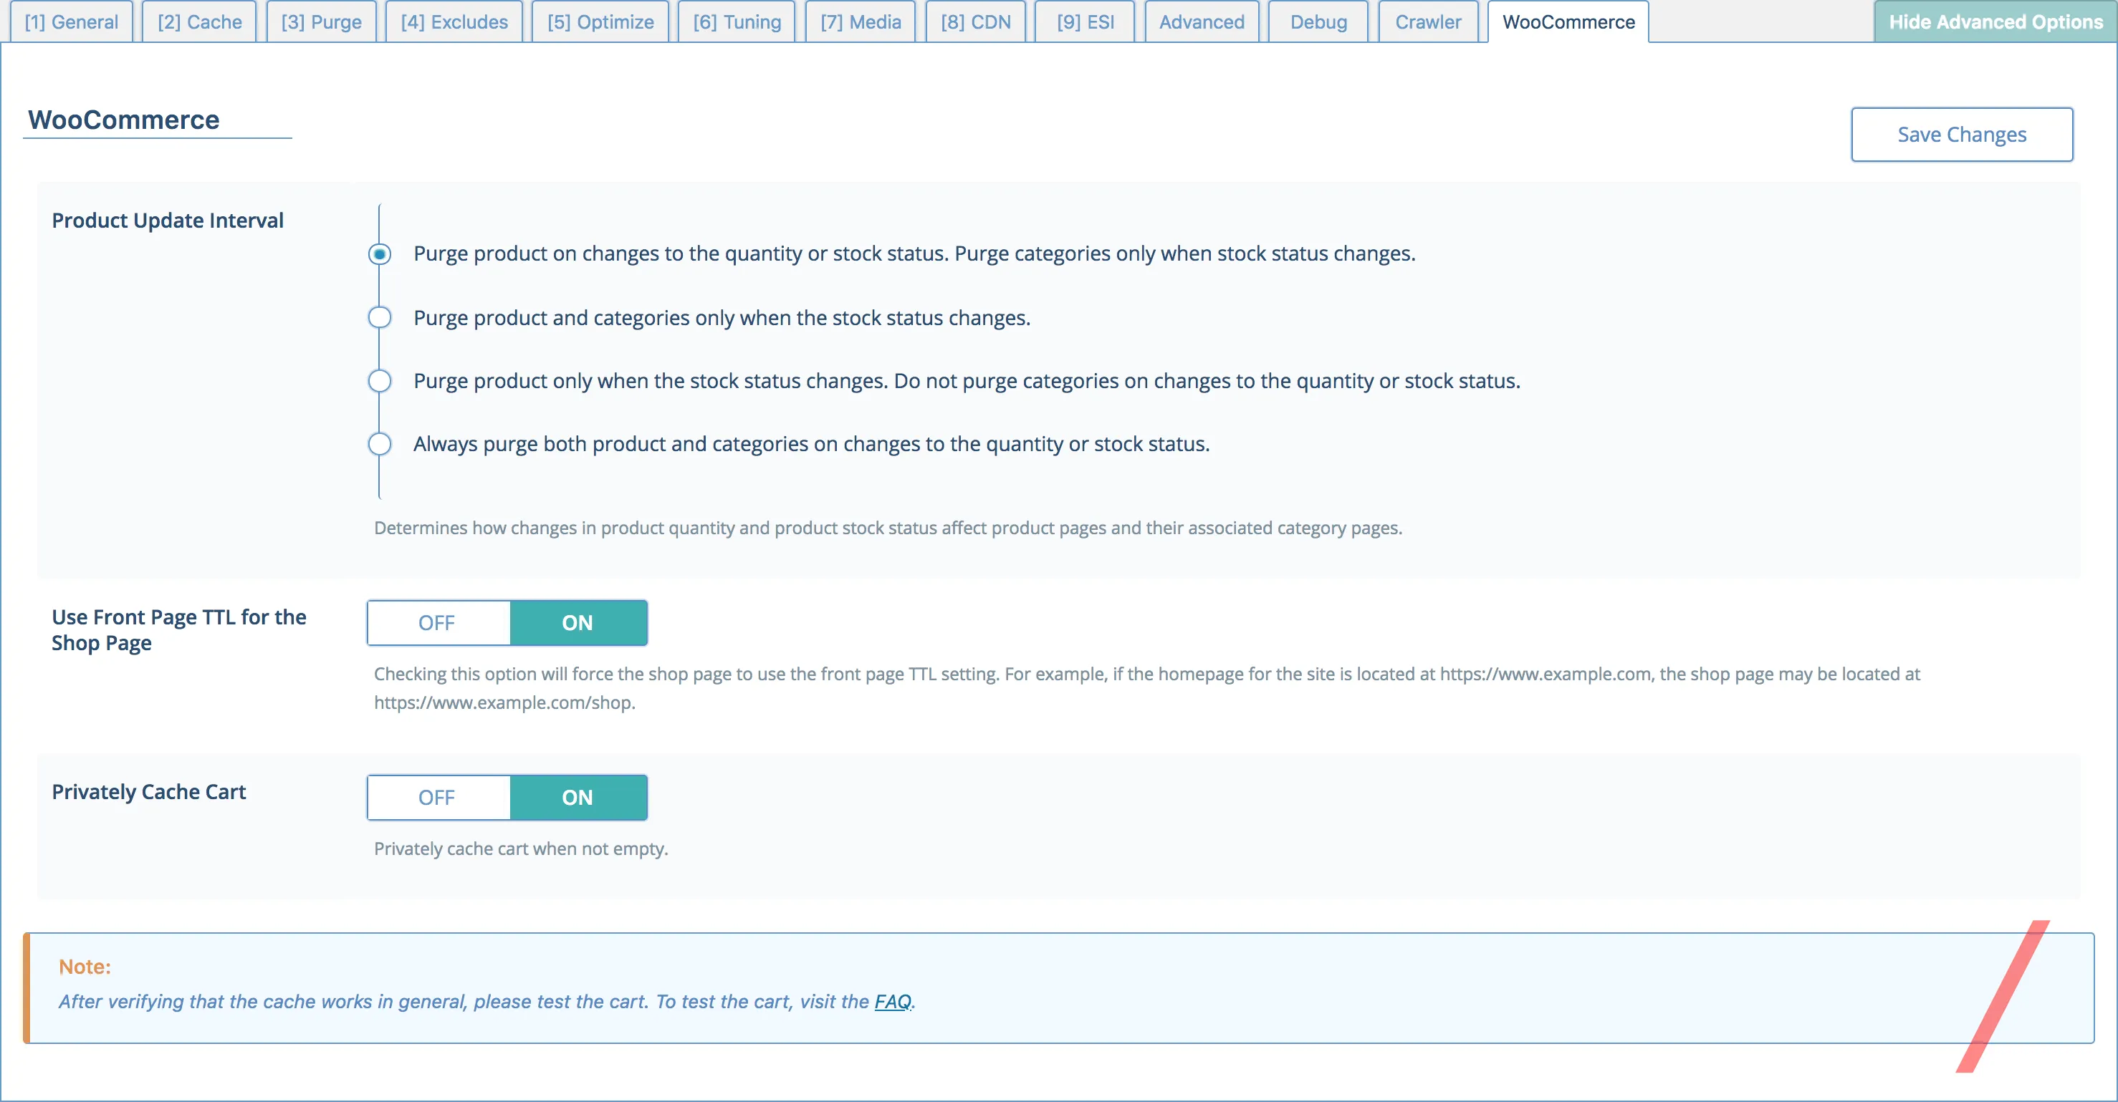2118x1102 pixels.
Task: Open the [6] Tuning settings tab
Action: click(x=735, y=21)
